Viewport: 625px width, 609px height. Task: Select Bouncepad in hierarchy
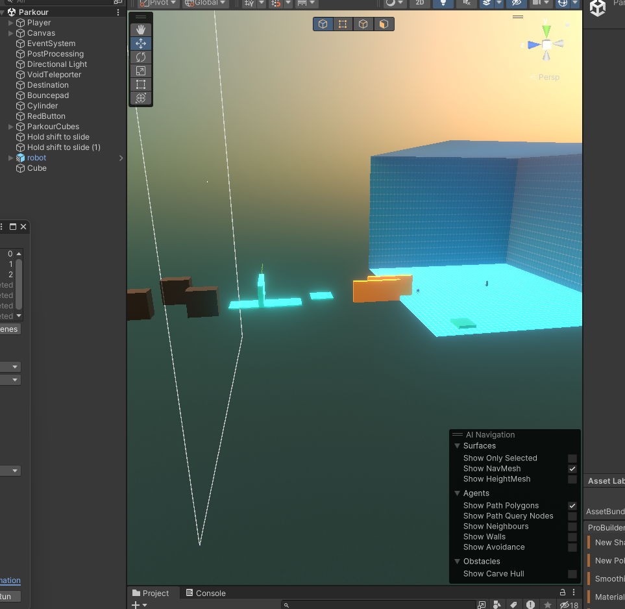48,95
